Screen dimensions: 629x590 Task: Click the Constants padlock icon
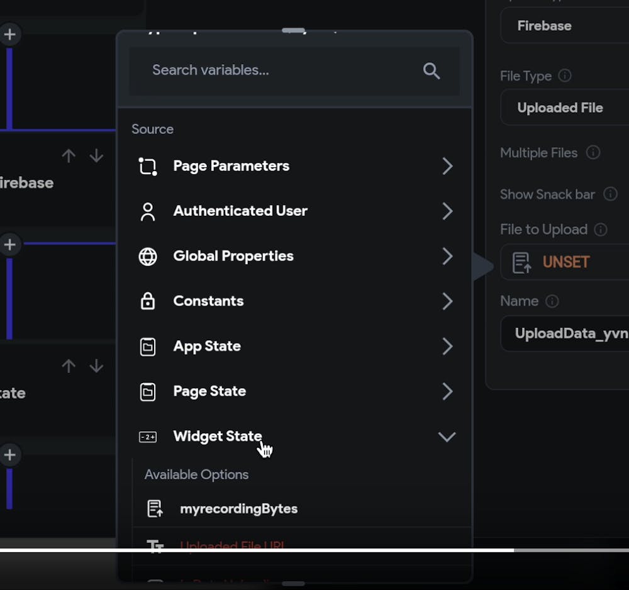pos(148,301)
